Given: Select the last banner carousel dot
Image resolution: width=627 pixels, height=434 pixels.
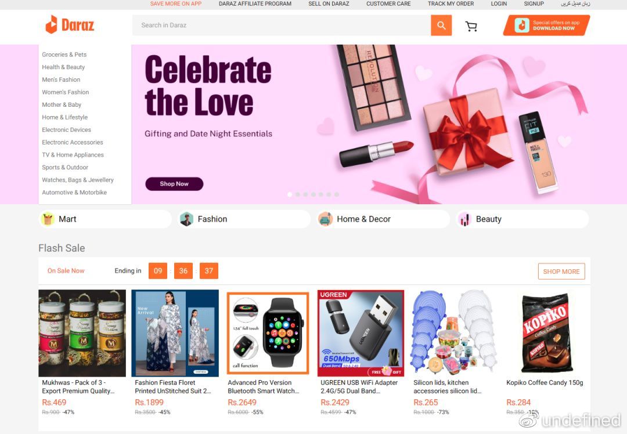Looking at the screenshot, I should (337, 194).
